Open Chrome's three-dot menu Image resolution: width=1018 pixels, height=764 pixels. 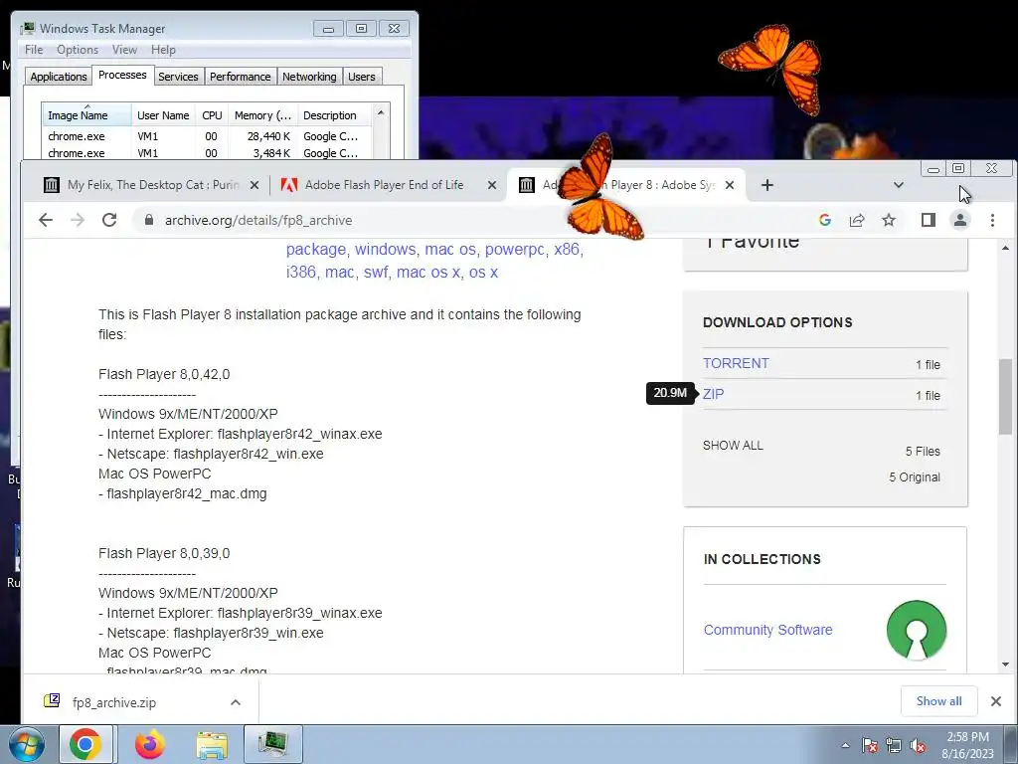click(992, 220)
